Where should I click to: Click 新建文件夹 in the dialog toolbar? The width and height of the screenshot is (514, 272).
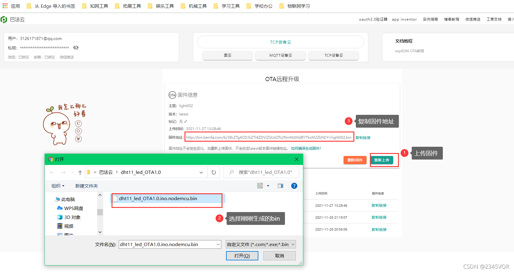coord(86,186)
